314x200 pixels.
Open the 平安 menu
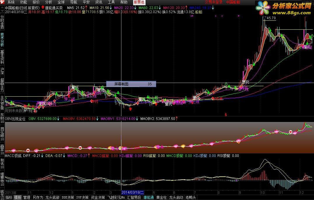click(x=86, y=2)
